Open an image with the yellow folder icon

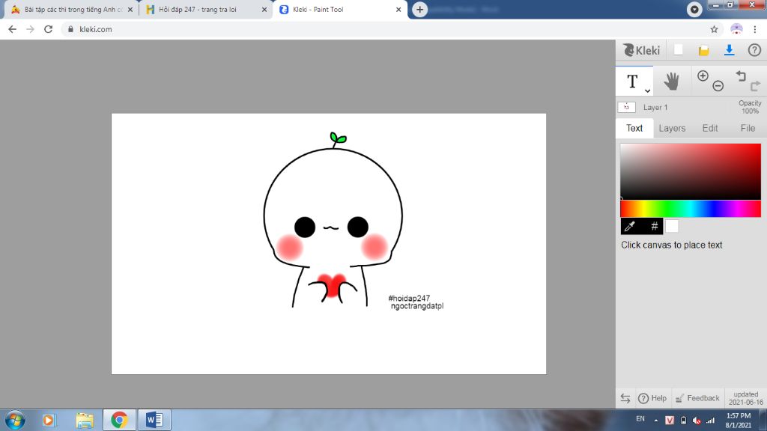tap(703, 50)
